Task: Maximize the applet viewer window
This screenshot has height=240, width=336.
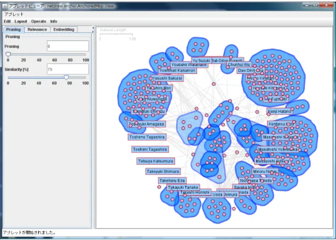Action: [x=315, y=5]
